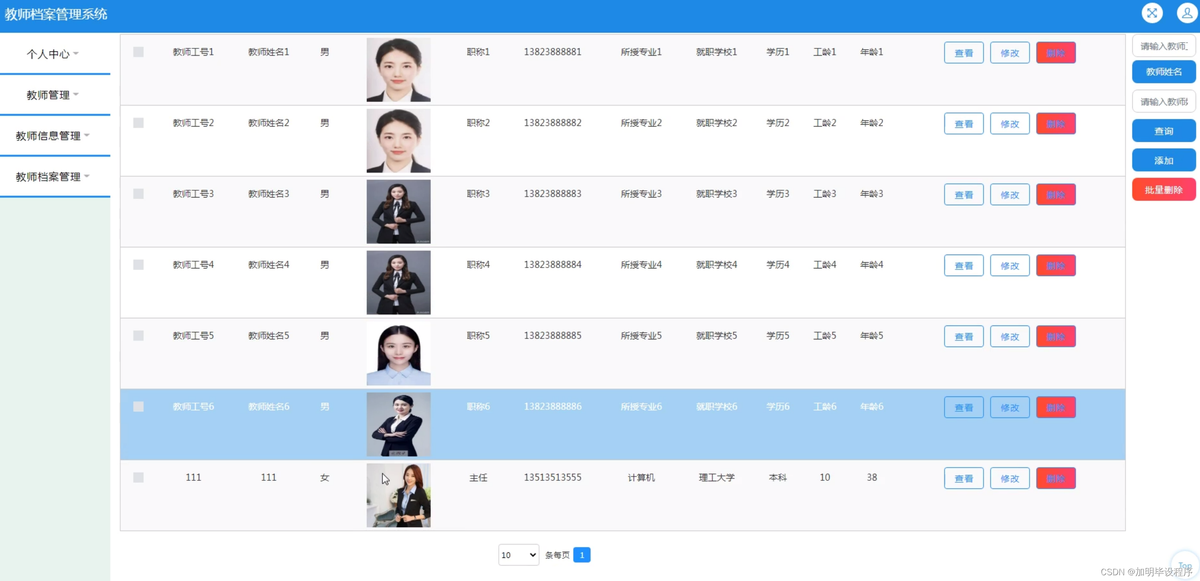Click the Top scroll-to-top button

(x=1184, y=565)
